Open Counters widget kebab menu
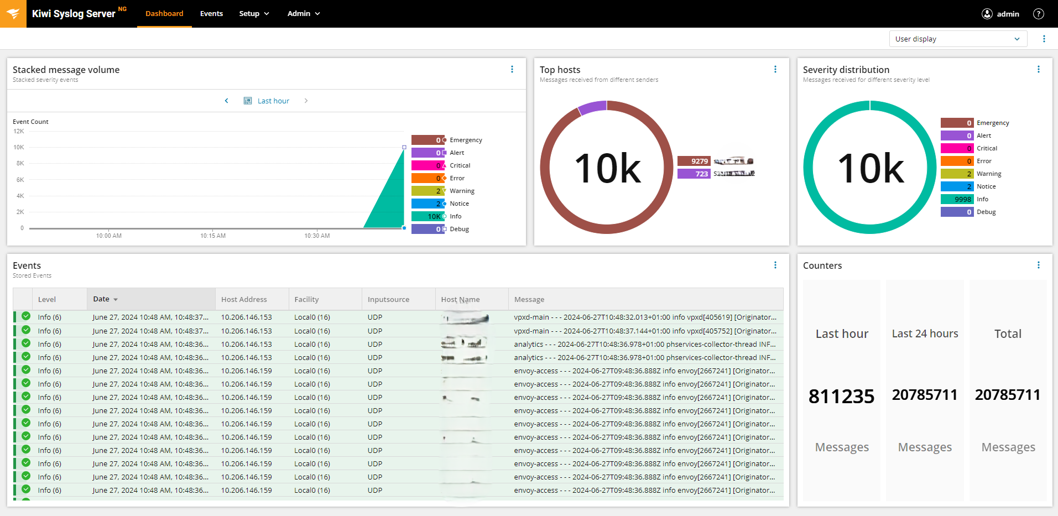This screenshot has height=516, width=1058. 1039,265
